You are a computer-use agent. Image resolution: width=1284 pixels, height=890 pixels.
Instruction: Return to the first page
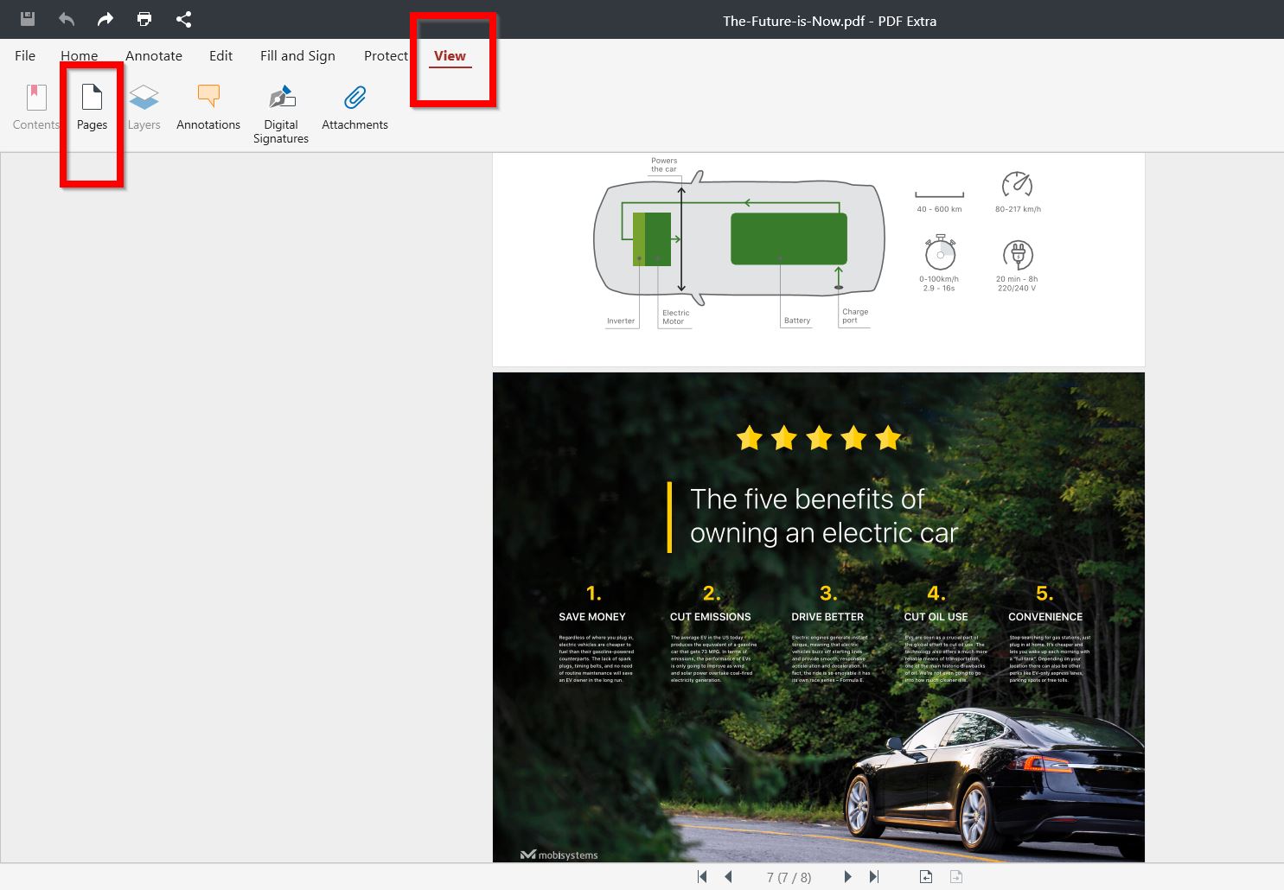click(702, 876)
